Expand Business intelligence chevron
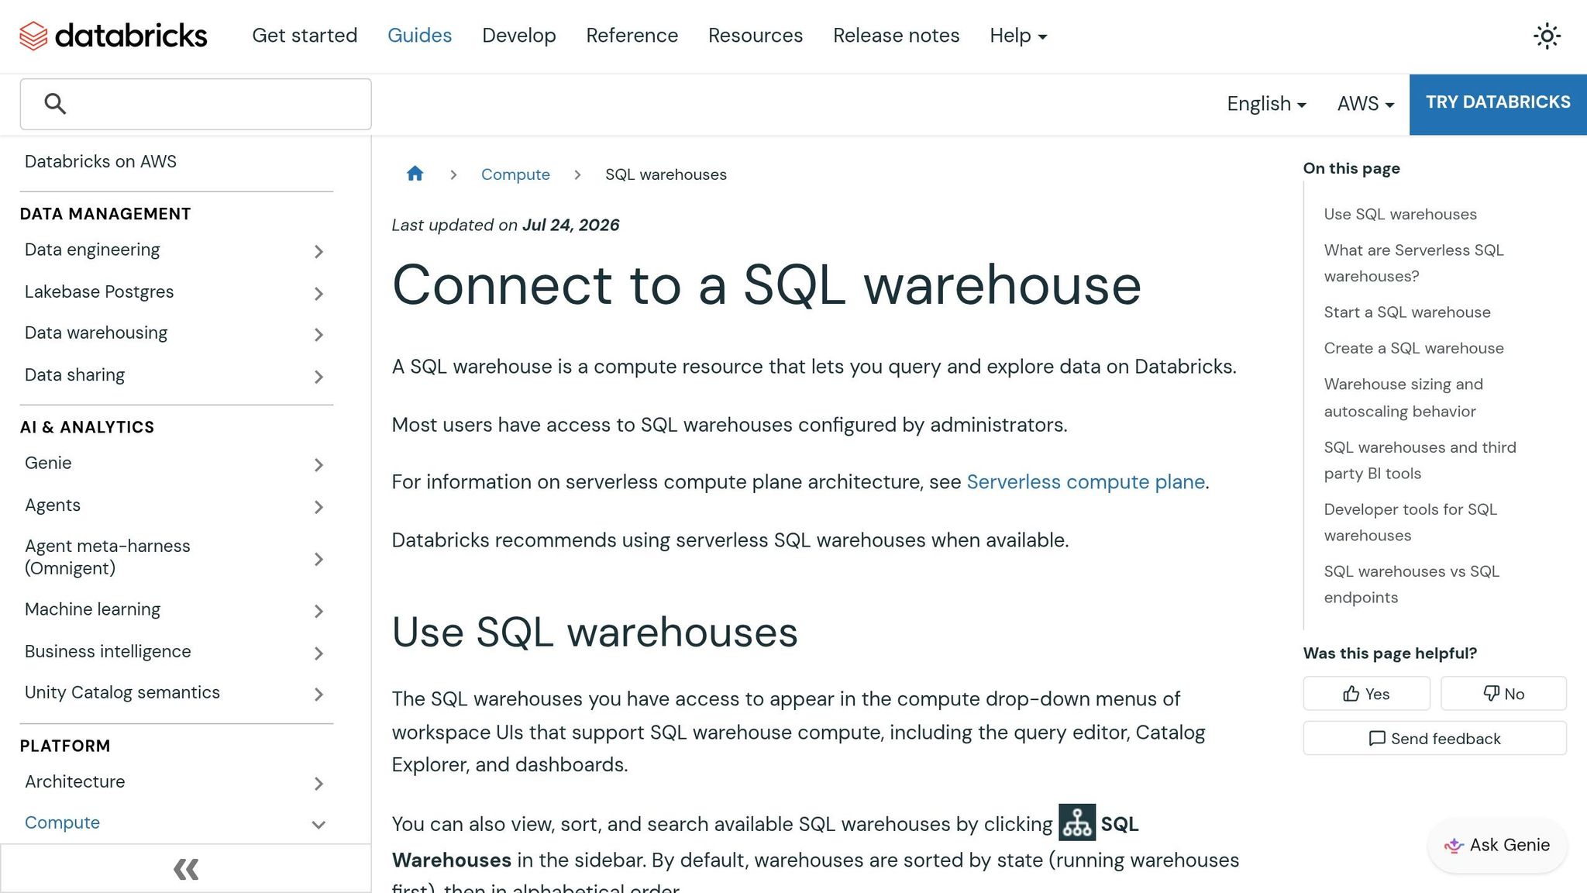 [318, 653]
